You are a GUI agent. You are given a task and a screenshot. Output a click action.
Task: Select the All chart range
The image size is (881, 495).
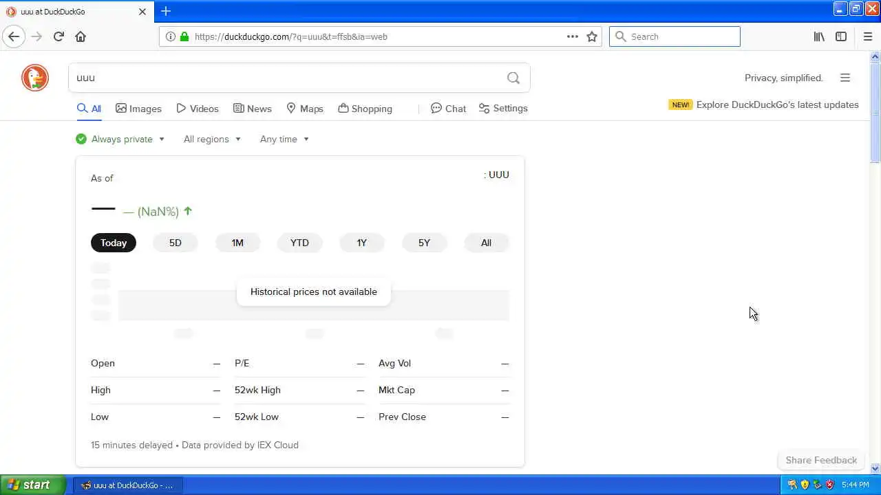tap(486, 243)
